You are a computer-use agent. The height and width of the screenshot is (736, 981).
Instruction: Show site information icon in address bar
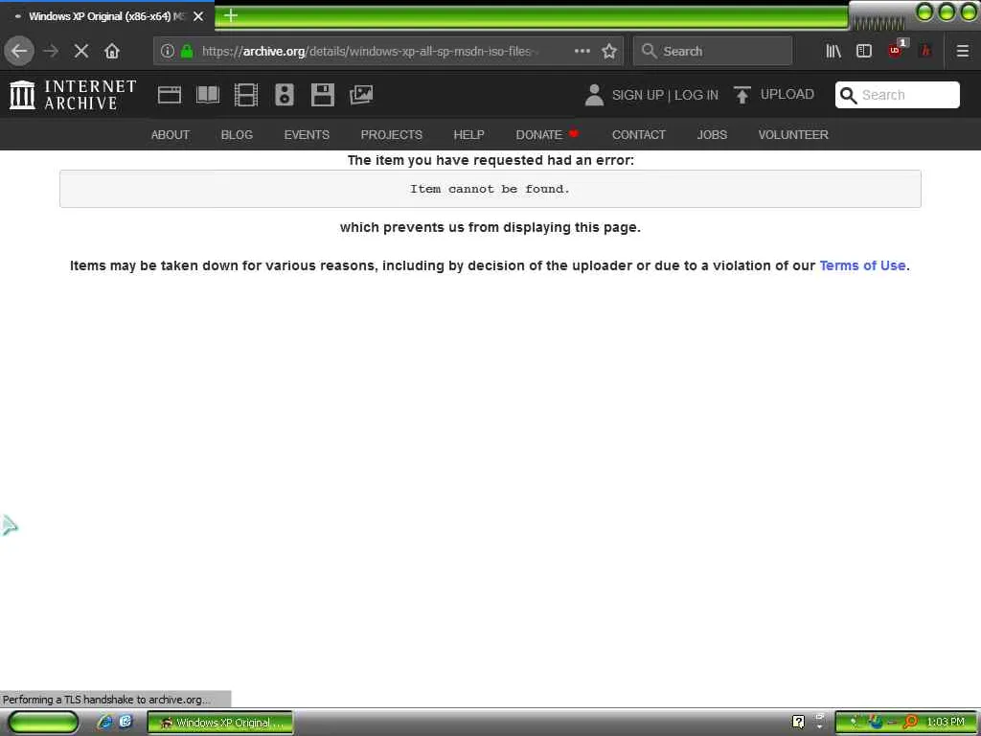(167, 51)
